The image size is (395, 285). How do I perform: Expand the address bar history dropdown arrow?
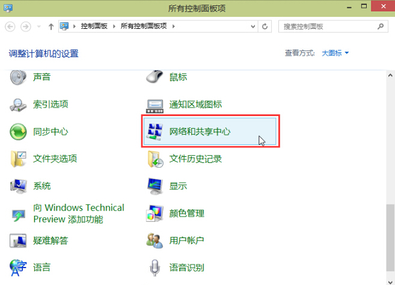pyautogui.click(x=254, y=26)
